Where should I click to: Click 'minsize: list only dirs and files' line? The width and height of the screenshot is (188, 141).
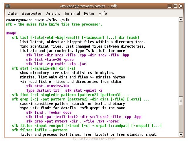click(73, 77)
